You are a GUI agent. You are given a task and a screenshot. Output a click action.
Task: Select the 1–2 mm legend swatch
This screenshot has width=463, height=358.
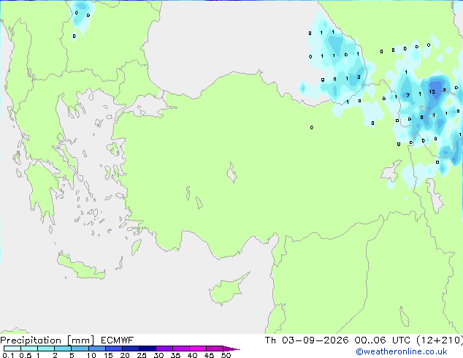coord(46,349)
